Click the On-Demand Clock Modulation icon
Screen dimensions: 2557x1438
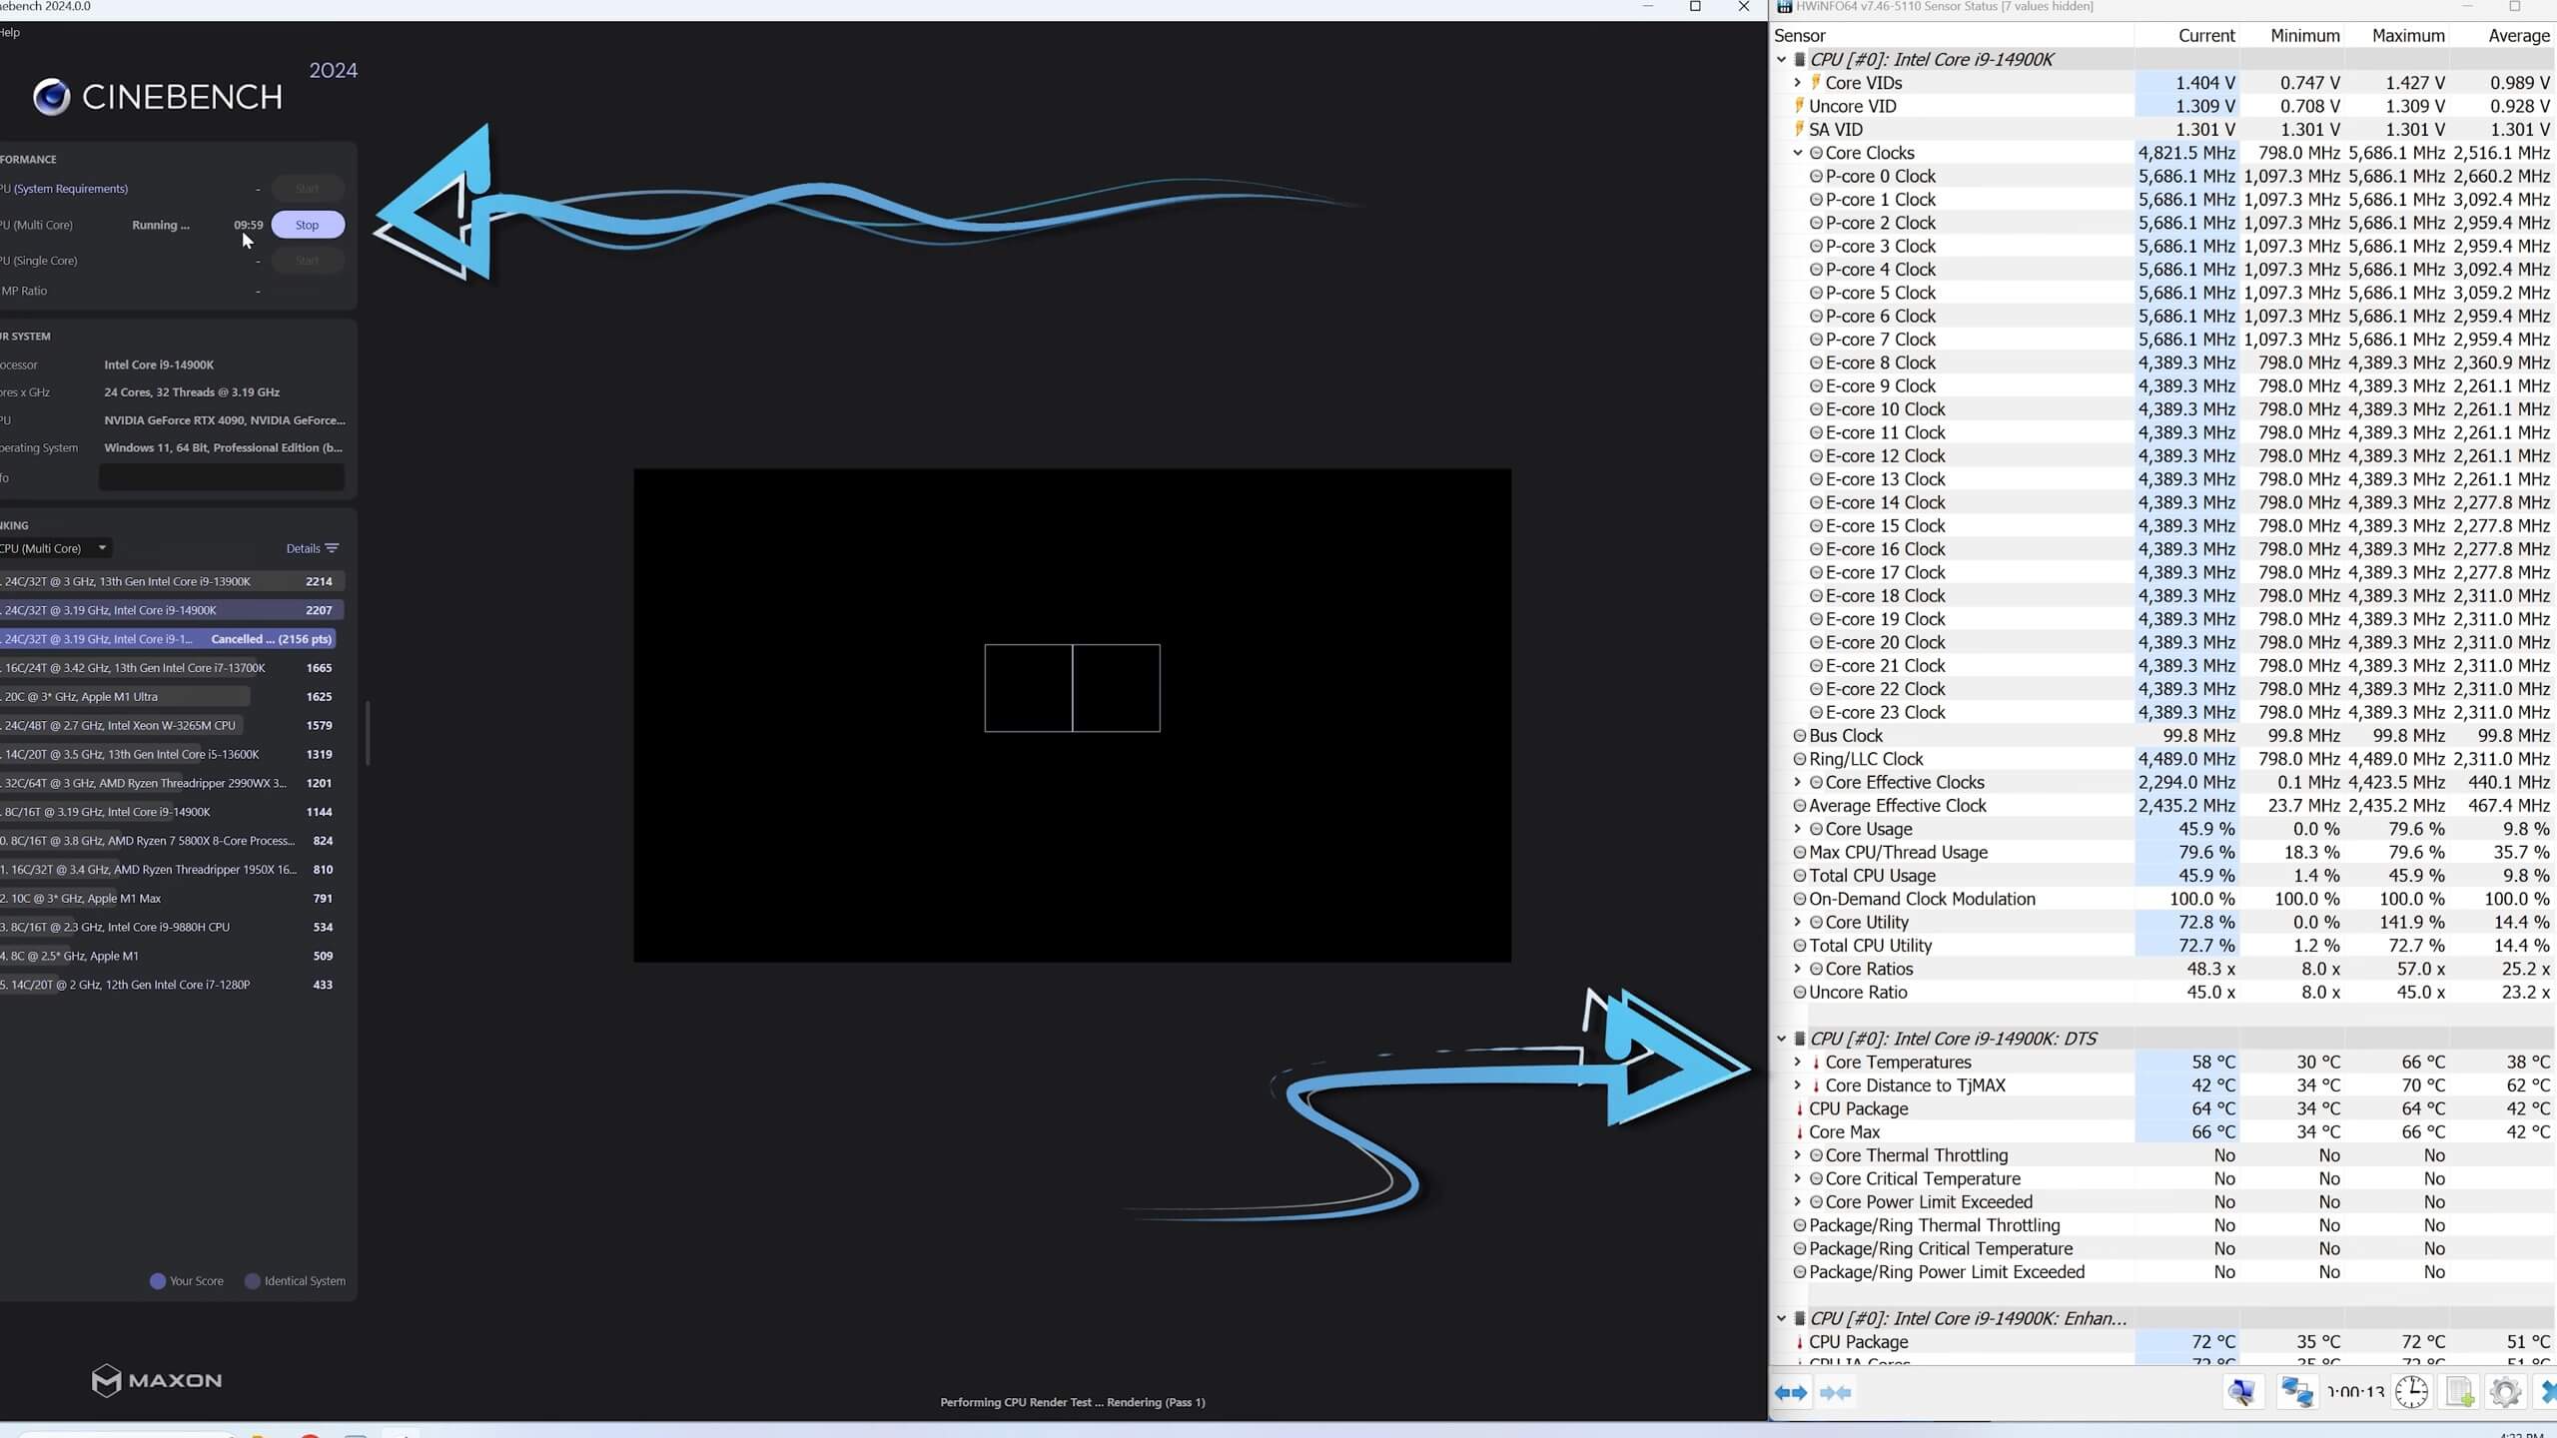[x=1800, y=899]
